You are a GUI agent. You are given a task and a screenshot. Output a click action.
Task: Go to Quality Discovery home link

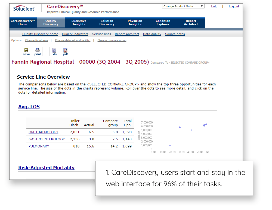pos(40,34)
